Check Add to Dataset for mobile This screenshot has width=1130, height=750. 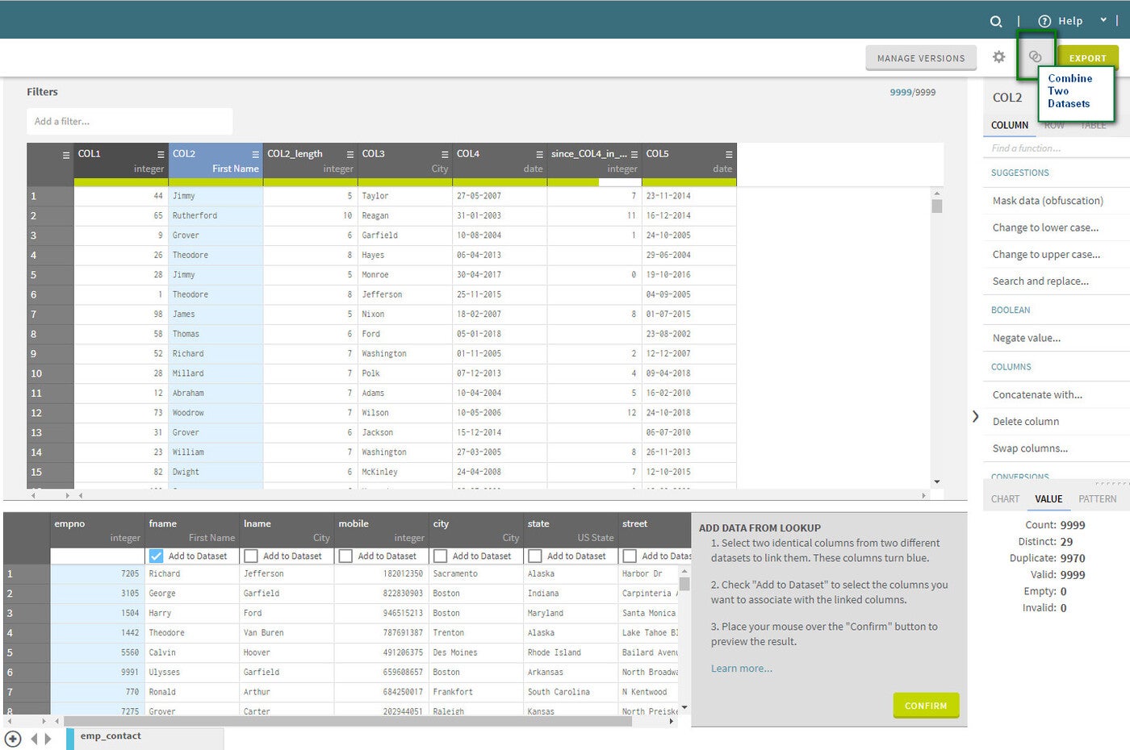(x=345, y=556)
